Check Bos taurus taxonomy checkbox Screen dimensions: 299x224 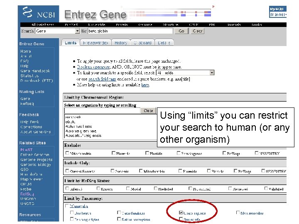tap(72, 212)
